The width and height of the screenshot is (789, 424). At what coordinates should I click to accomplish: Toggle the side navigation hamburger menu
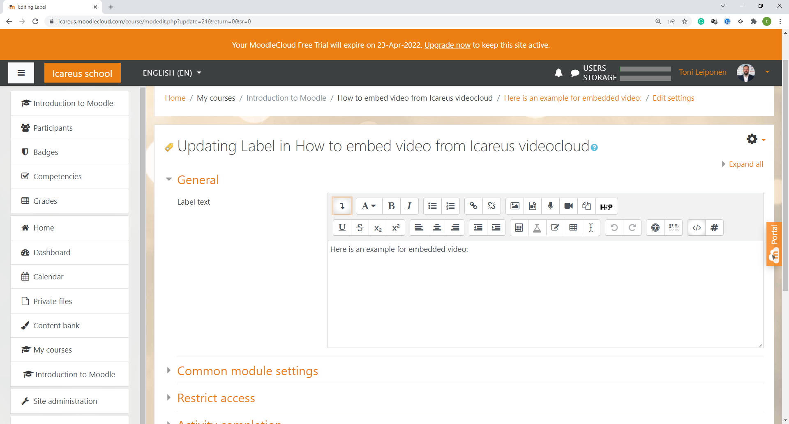[x=21, y=73]
